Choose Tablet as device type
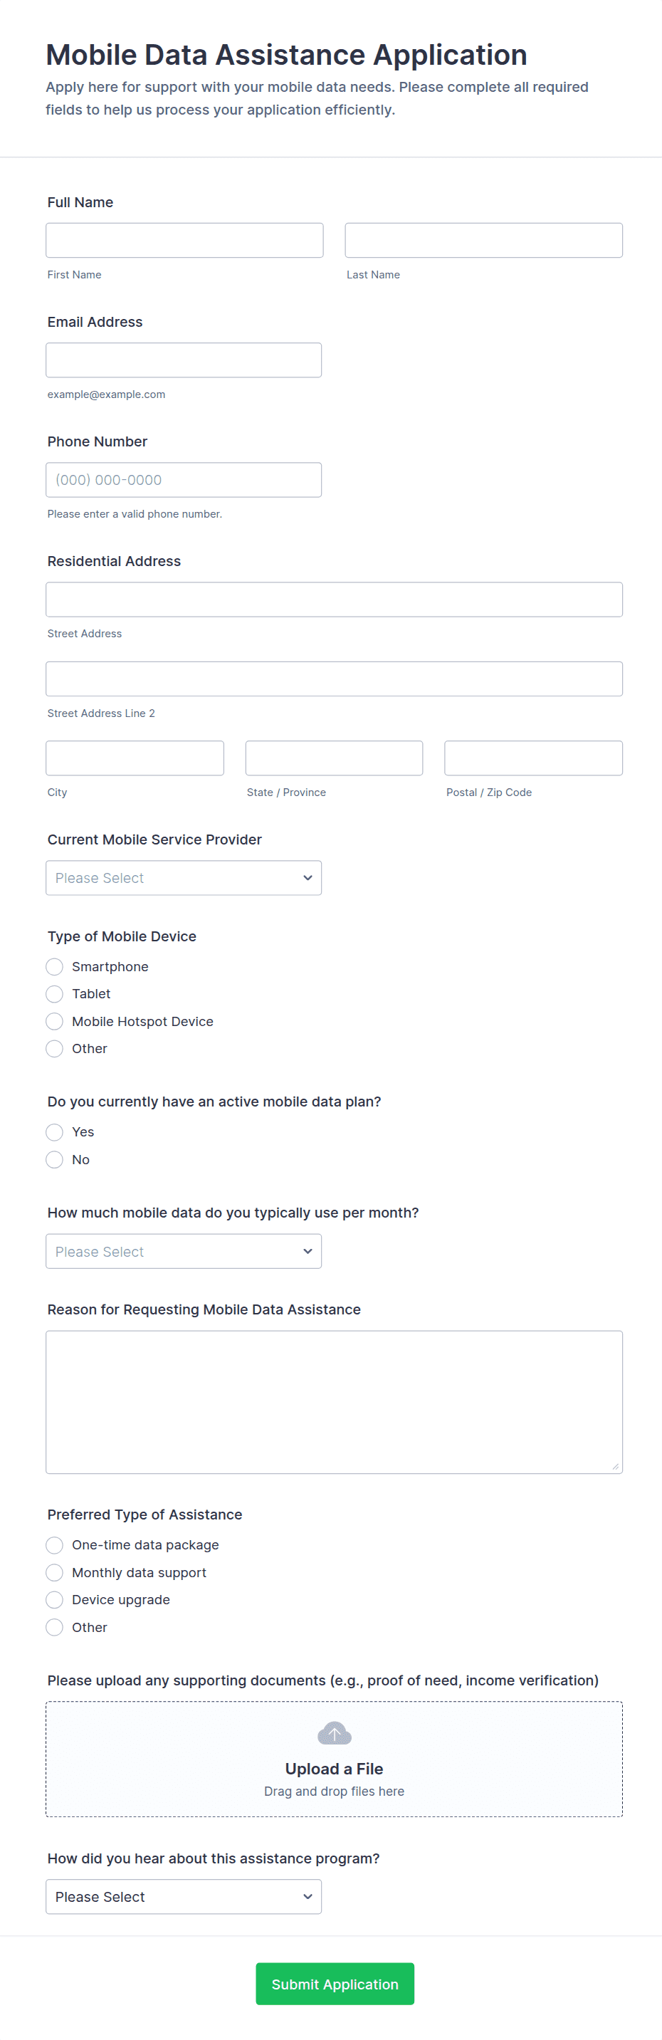This screenshot has height=2040, width=662. point(55,994)
